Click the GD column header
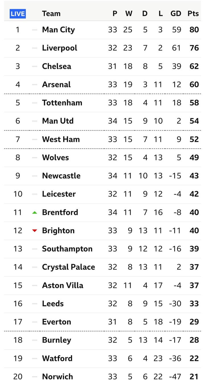This screenshot has width=205, height=383. coord(176,13)
